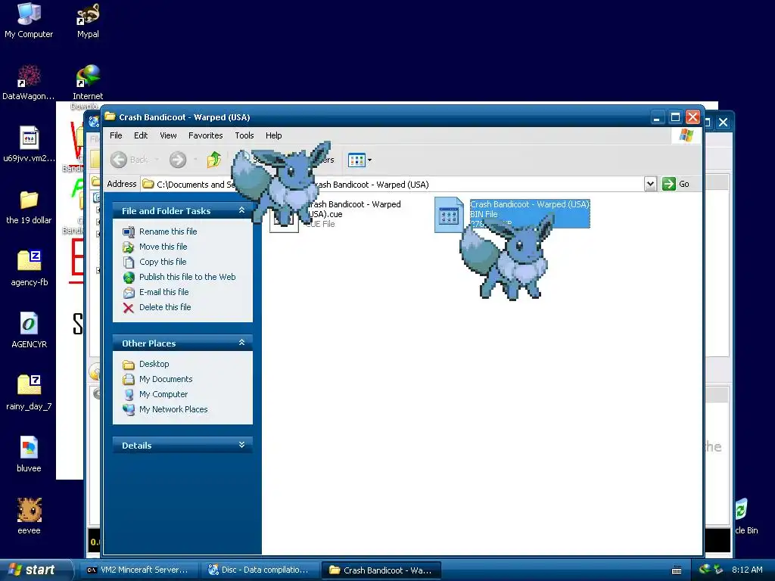Click the E-mail this file envelope icon
Screen dimensions: 775x581
pos(129,293)
